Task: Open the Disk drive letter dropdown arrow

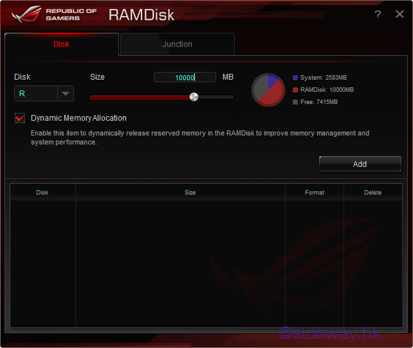Action: coord(66,94)
